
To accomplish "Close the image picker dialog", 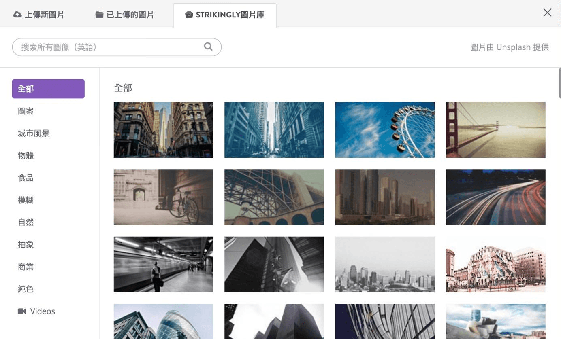I will click(x=547, y=13).
